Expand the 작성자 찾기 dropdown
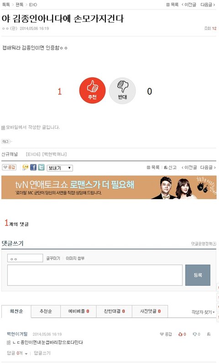This screenshot has width=219, height=364. (203, 312)
